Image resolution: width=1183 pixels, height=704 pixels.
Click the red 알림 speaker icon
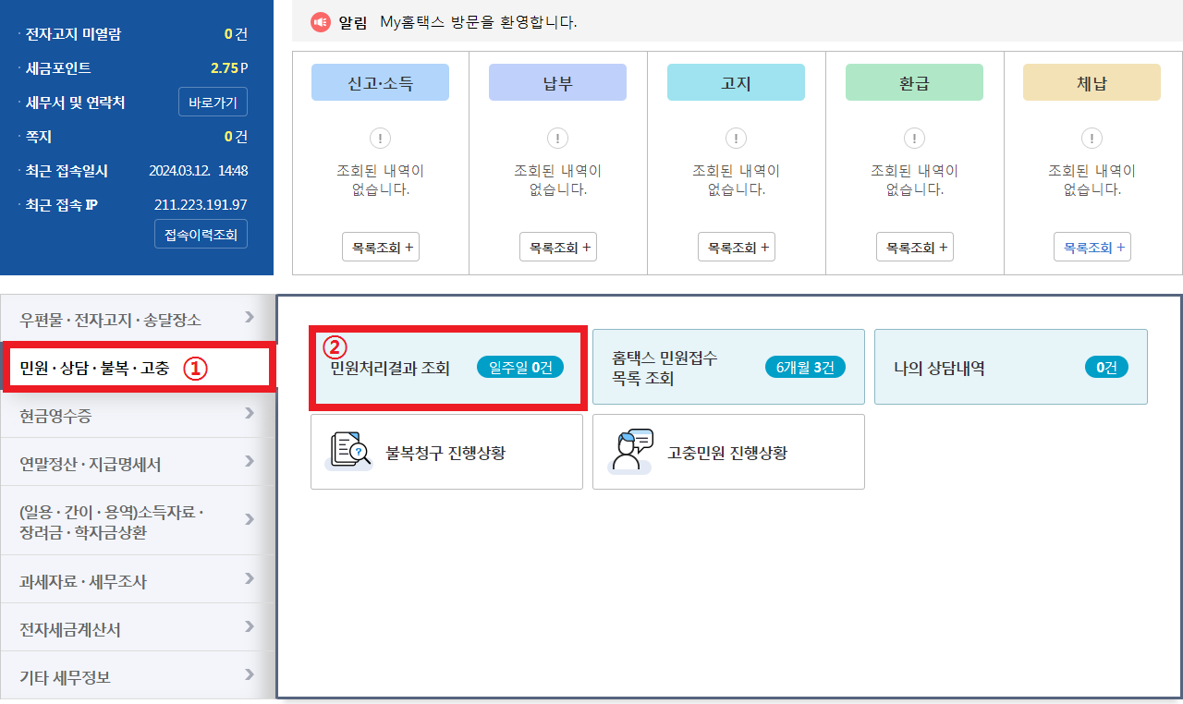[322, 22]
